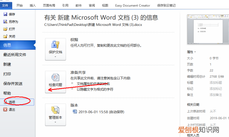The height and width of the screenshot is (137, 229).
Task: Click the Related Dates (相关日期) heading
Action: click(x=193, y=105)
